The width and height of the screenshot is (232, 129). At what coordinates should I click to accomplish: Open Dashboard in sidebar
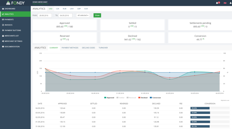point(15,9)
